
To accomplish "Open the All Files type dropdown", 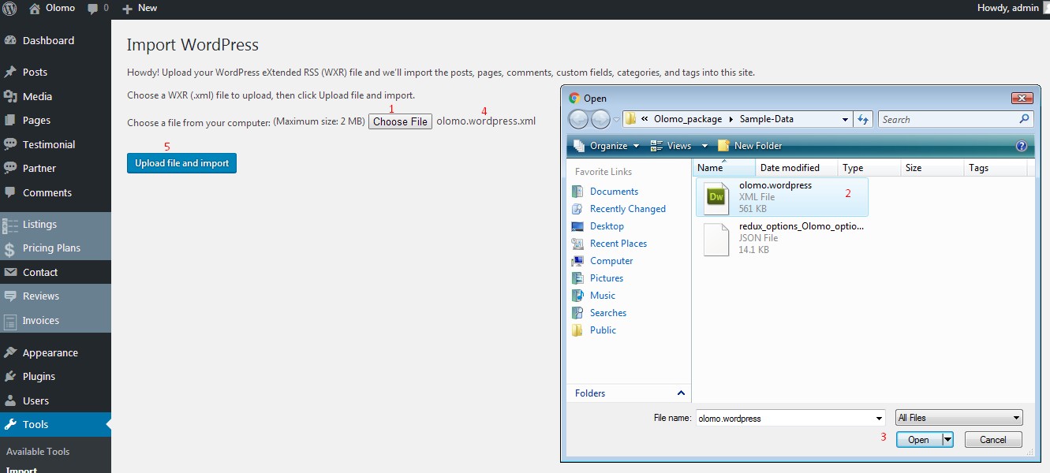I will (958, 418).
